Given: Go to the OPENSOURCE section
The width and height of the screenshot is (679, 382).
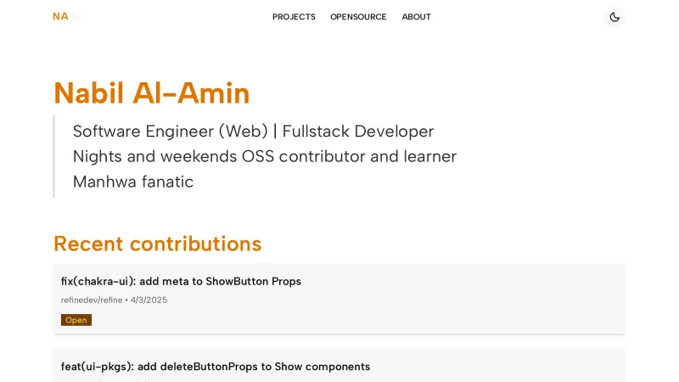Looking at the screenshot, I should [x=358, y=17].
